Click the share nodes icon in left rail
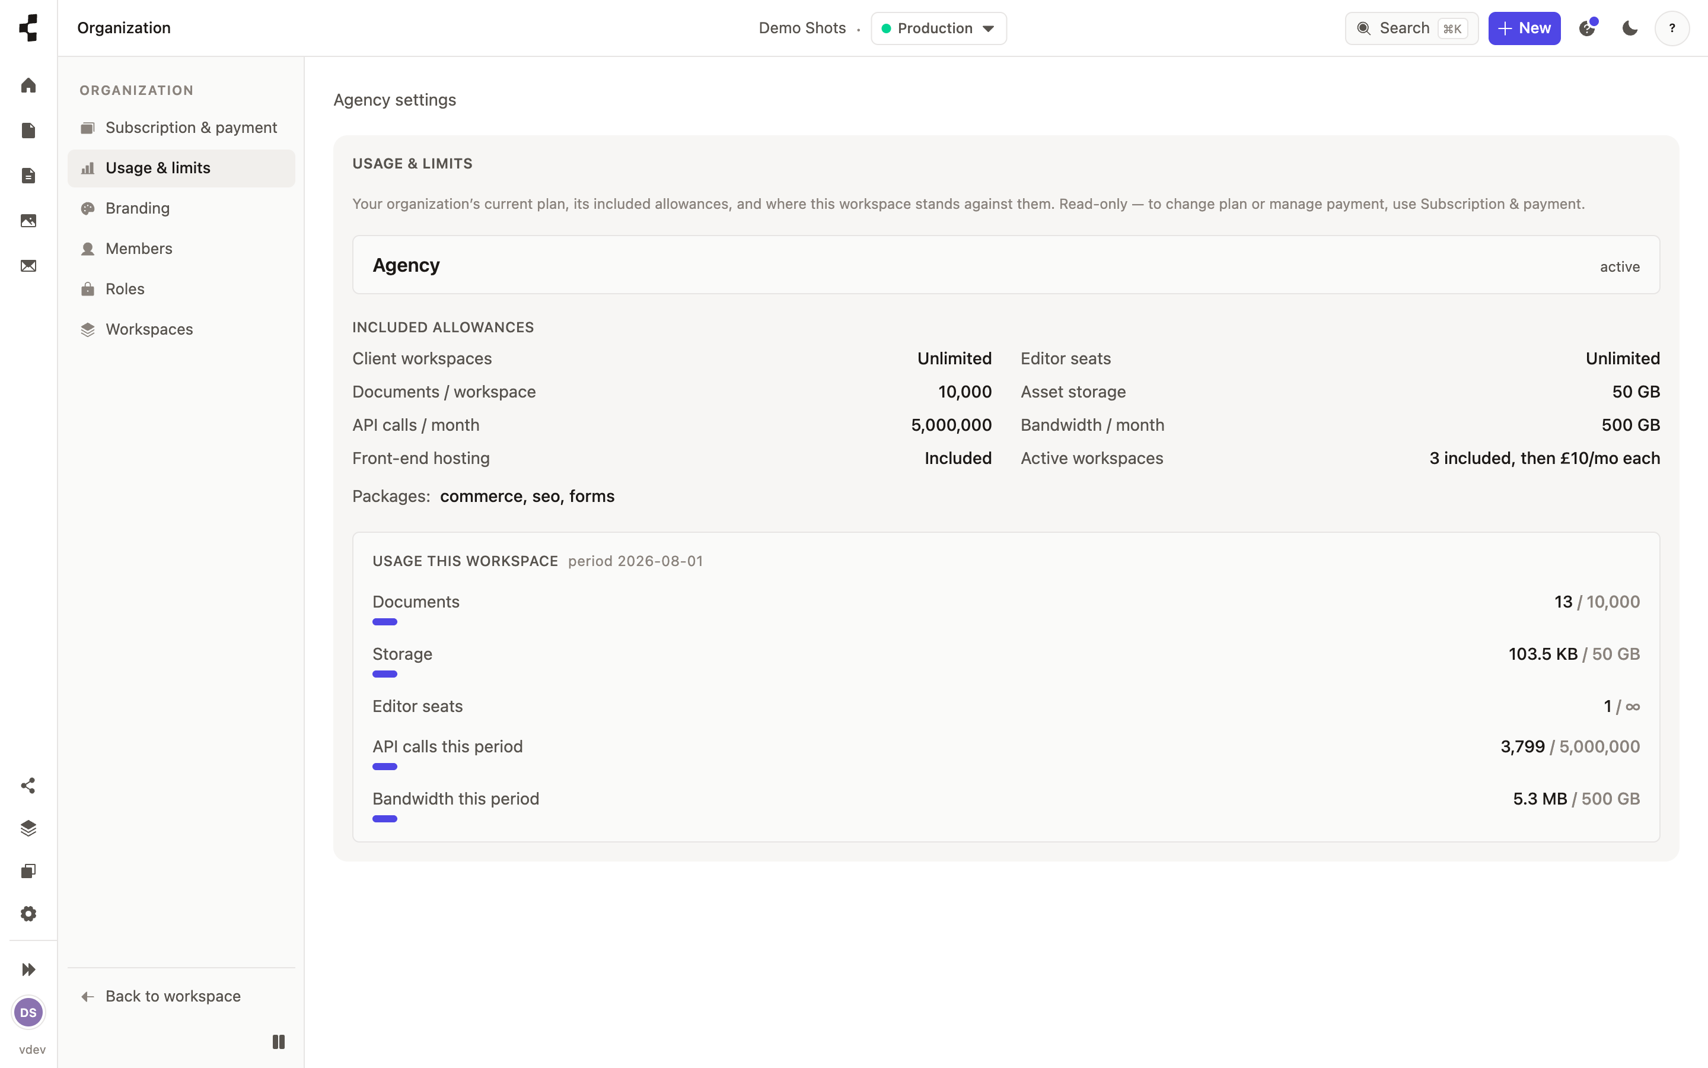 tap(28, 786)
